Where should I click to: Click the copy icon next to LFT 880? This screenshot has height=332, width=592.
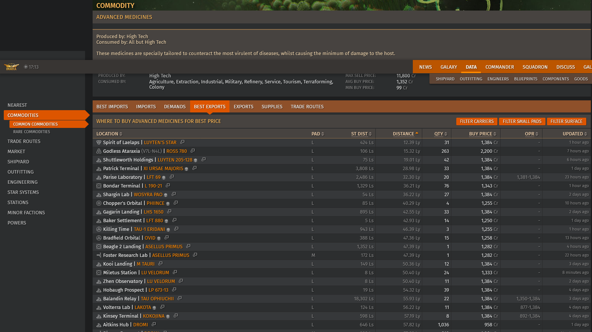[x=174, y=220]
